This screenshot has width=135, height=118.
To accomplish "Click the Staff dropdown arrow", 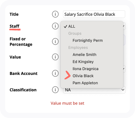I will click(x=124, y=26).
